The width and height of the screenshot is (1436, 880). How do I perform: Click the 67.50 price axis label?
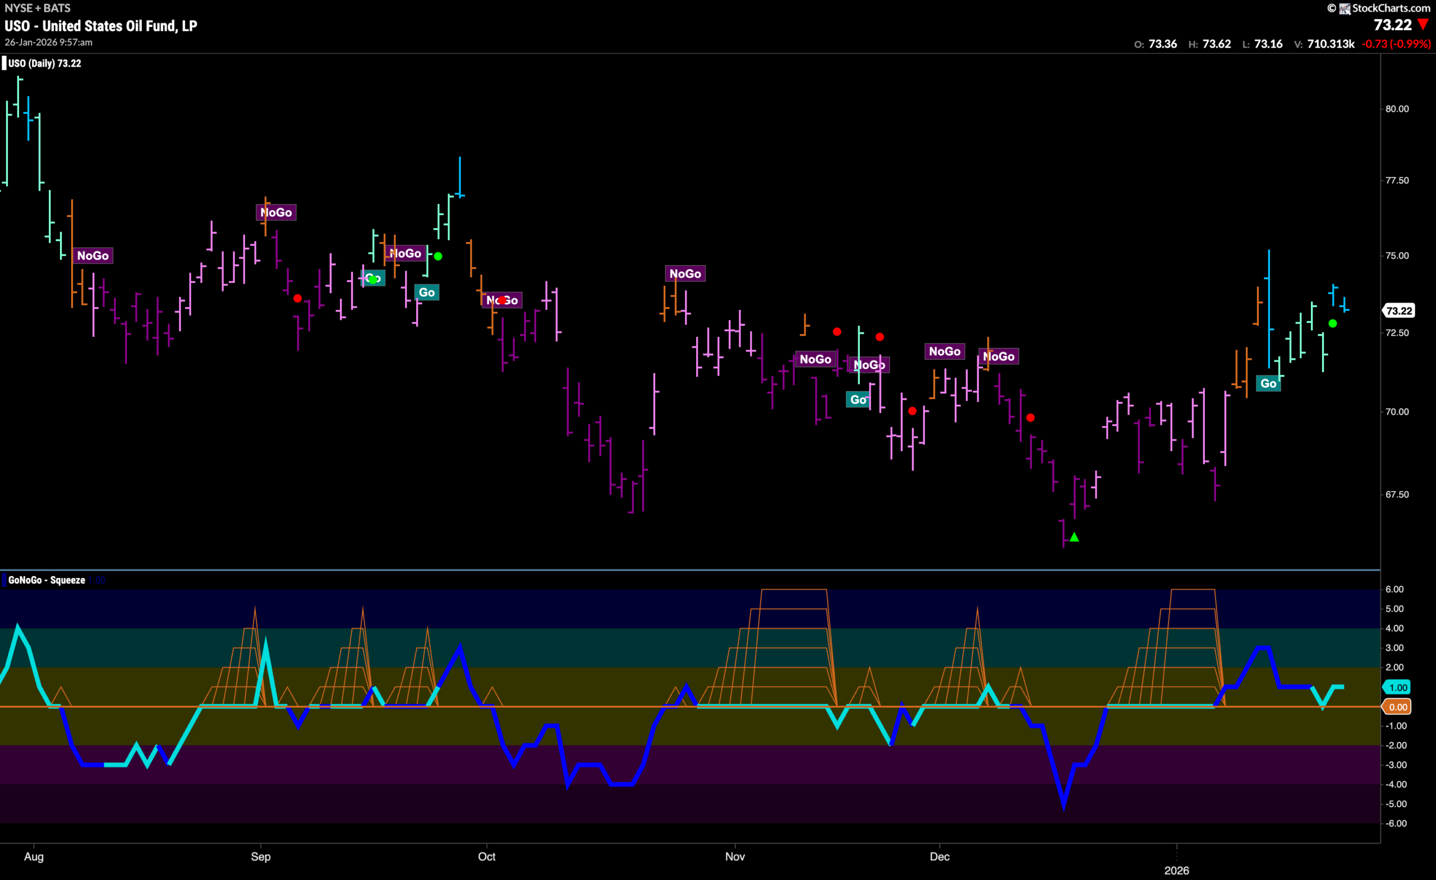tap(1397, 494)
